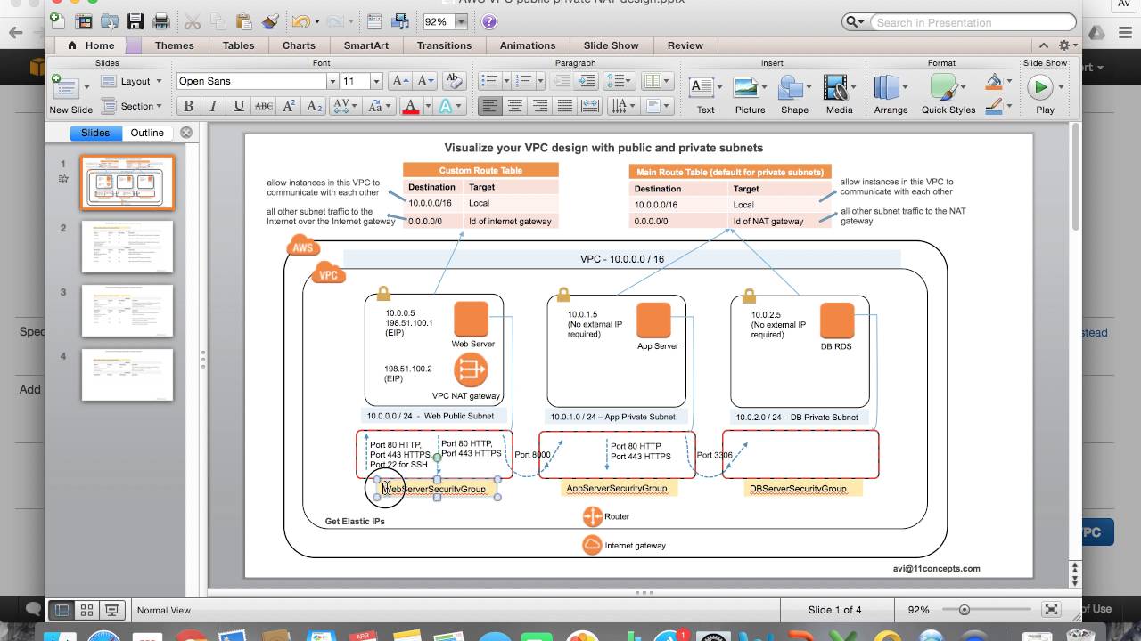Open the Themes tab
This screenshot has height=641, width=1141.
(x=174, y=45)
